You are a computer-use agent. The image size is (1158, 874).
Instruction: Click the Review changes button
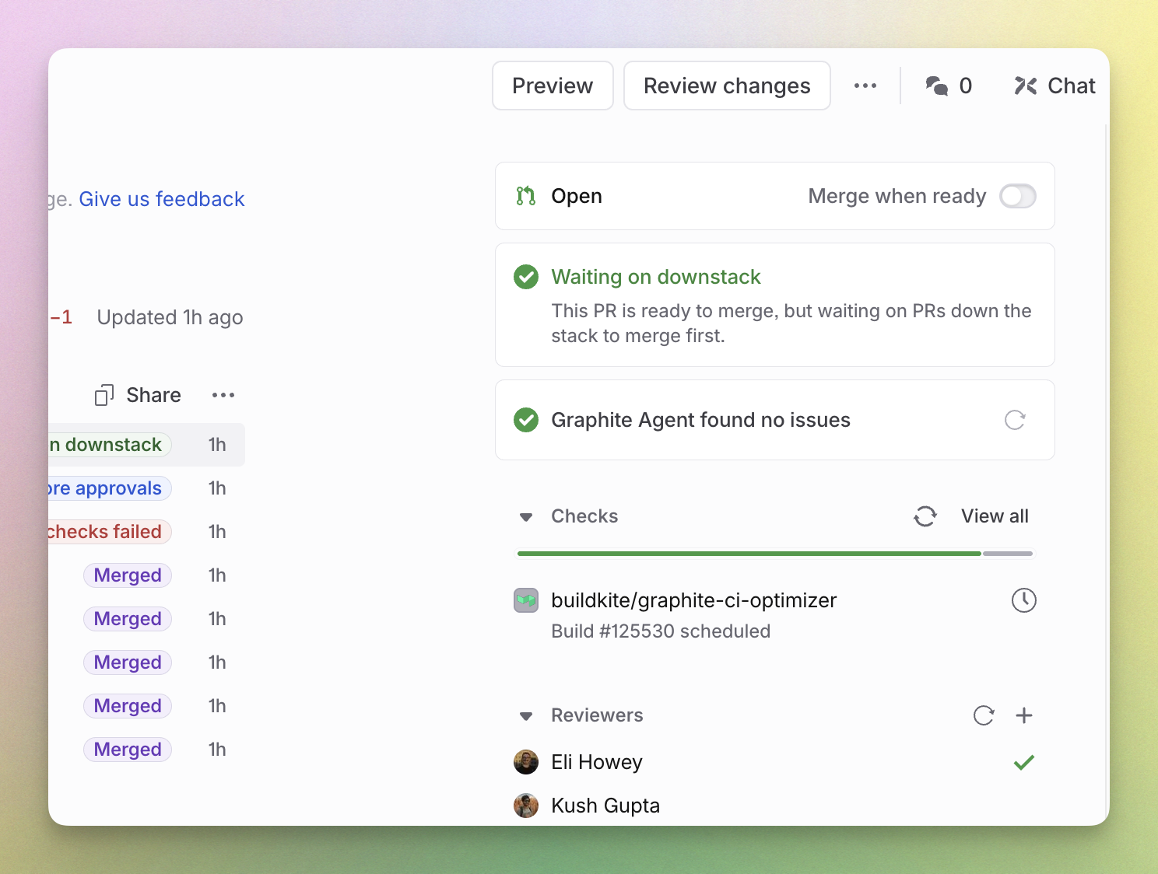click(x=726, y=86)
